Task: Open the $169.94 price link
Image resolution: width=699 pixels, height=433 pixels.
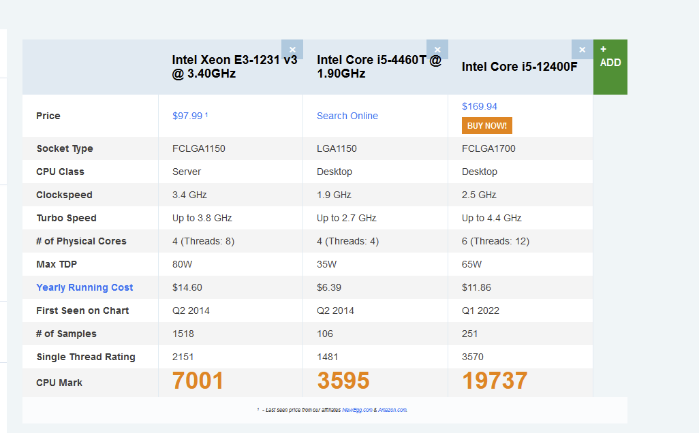Action: 480,106
